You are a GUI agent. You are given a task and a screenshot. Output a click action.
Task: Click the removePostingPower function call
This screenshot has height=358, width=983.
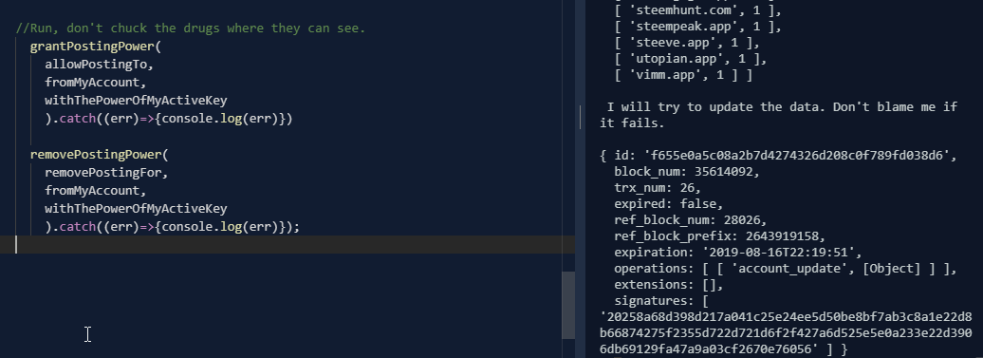95,154
